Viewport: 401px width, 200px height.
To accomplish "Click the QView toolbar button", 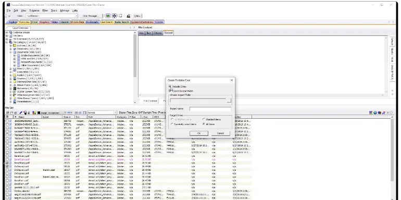I will click(137, 16).
